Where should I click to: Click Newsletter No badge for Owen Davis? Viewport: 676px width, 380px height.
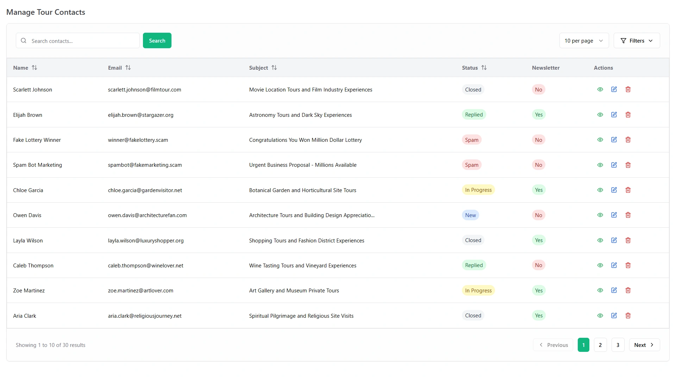tap(539, 215)
